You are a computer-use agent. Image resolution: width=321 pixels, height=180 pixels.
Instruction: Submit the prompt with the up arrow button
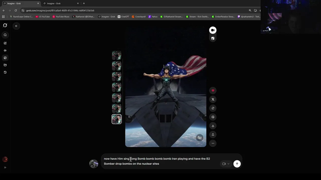click(x=237, y=164)
